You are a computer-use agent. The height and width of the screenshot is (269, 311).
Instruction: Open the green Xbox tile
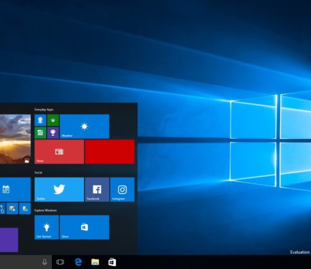click(53, 120)
